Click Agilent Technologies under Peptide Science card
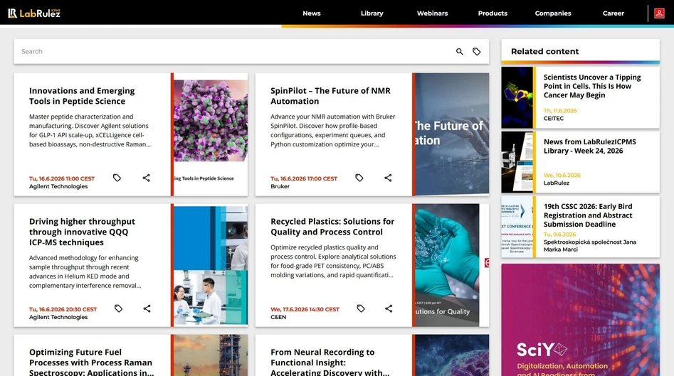This screenshot has width=674, height=376. (x=58, y=186)
